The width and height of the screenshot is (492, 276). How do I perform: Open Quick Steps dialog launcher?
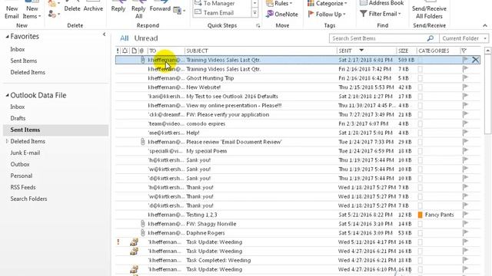[258, 25]
